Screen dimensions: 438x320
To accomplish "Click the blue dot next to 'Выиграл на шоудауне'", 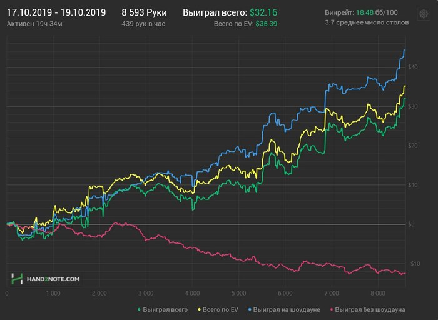I will pos(250,309).
